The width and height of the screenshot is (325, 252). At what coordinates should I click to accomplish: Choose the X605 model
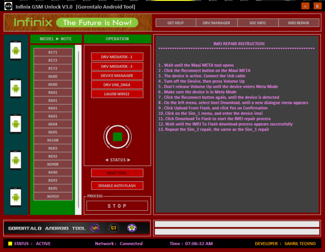click(53, 132)
